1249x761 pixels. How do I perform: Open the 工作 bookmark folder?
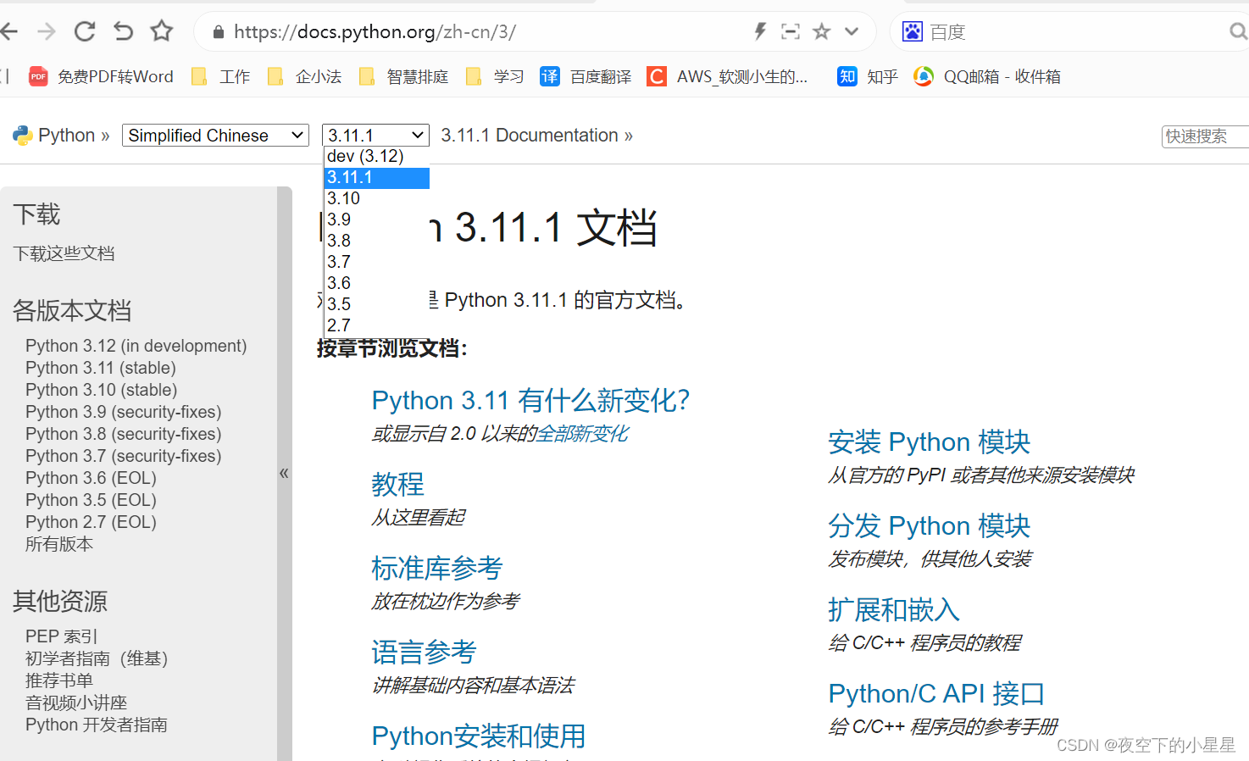pyautogui.click(x=220, y=76)
